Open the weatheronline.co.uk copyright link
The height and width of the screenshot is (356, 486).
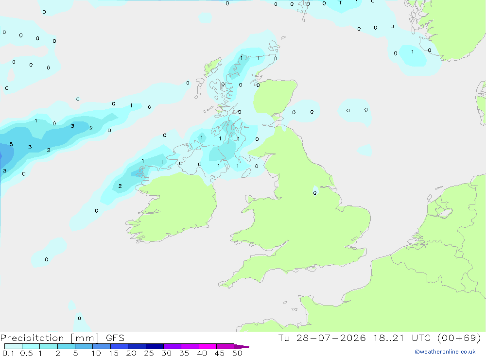coord(445,352)
